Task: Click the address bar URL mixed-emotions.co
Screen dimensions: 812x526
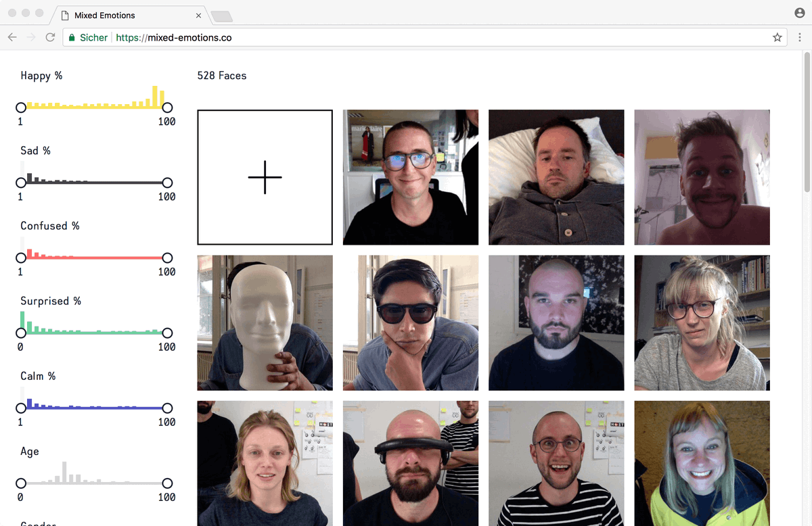Action: pos(174,38)
